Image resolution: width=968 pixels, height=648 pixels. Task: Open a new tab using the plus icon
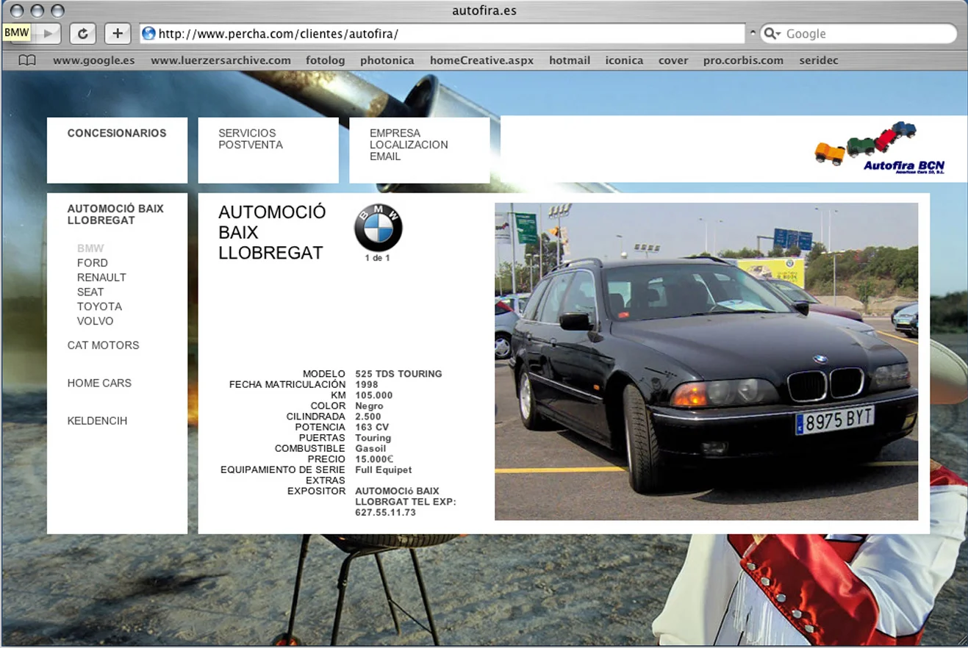(x=117, y=33)
